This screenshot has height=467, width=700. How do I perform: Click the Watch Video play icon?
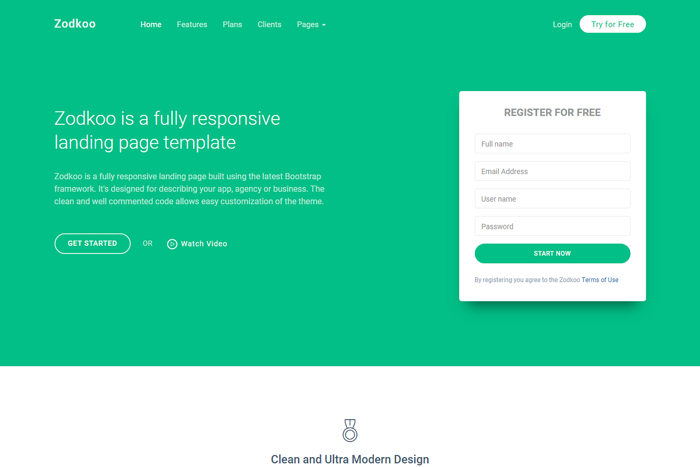[172, 243]
